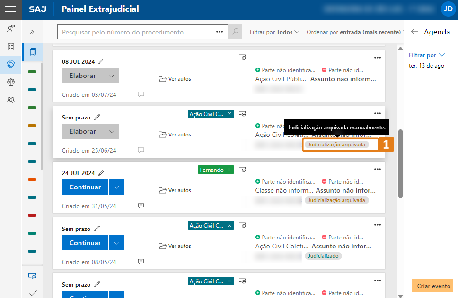Edit the deadline of the card created 25/06/24

point(97,117)
